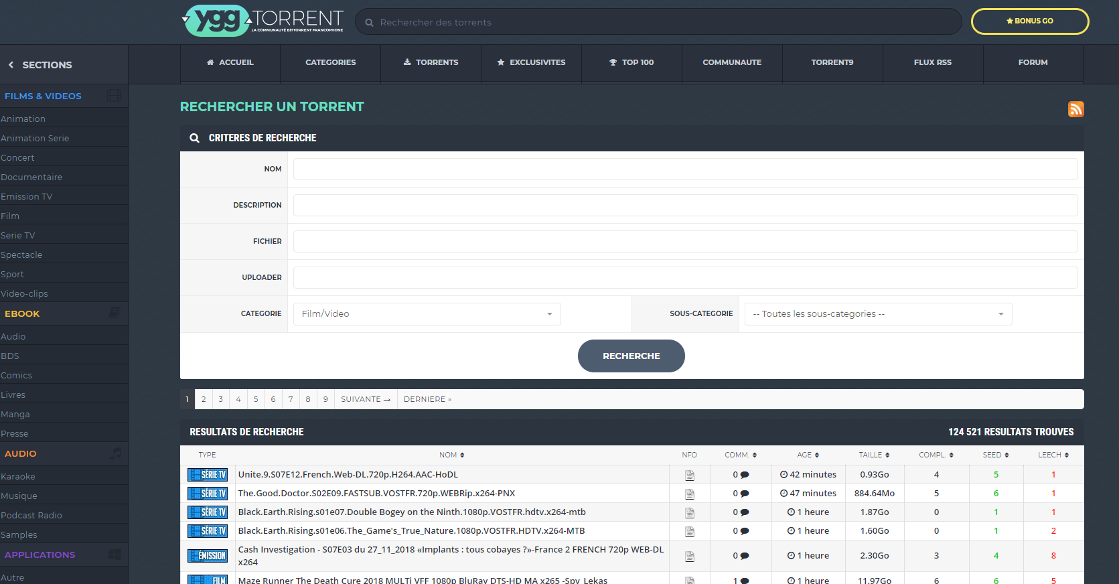The height and width of the screenshot is (584, 1119).
Task: Open NFO for Black.Earth.Rising.s01e06 torrent
Action: [x=689, y=531]
